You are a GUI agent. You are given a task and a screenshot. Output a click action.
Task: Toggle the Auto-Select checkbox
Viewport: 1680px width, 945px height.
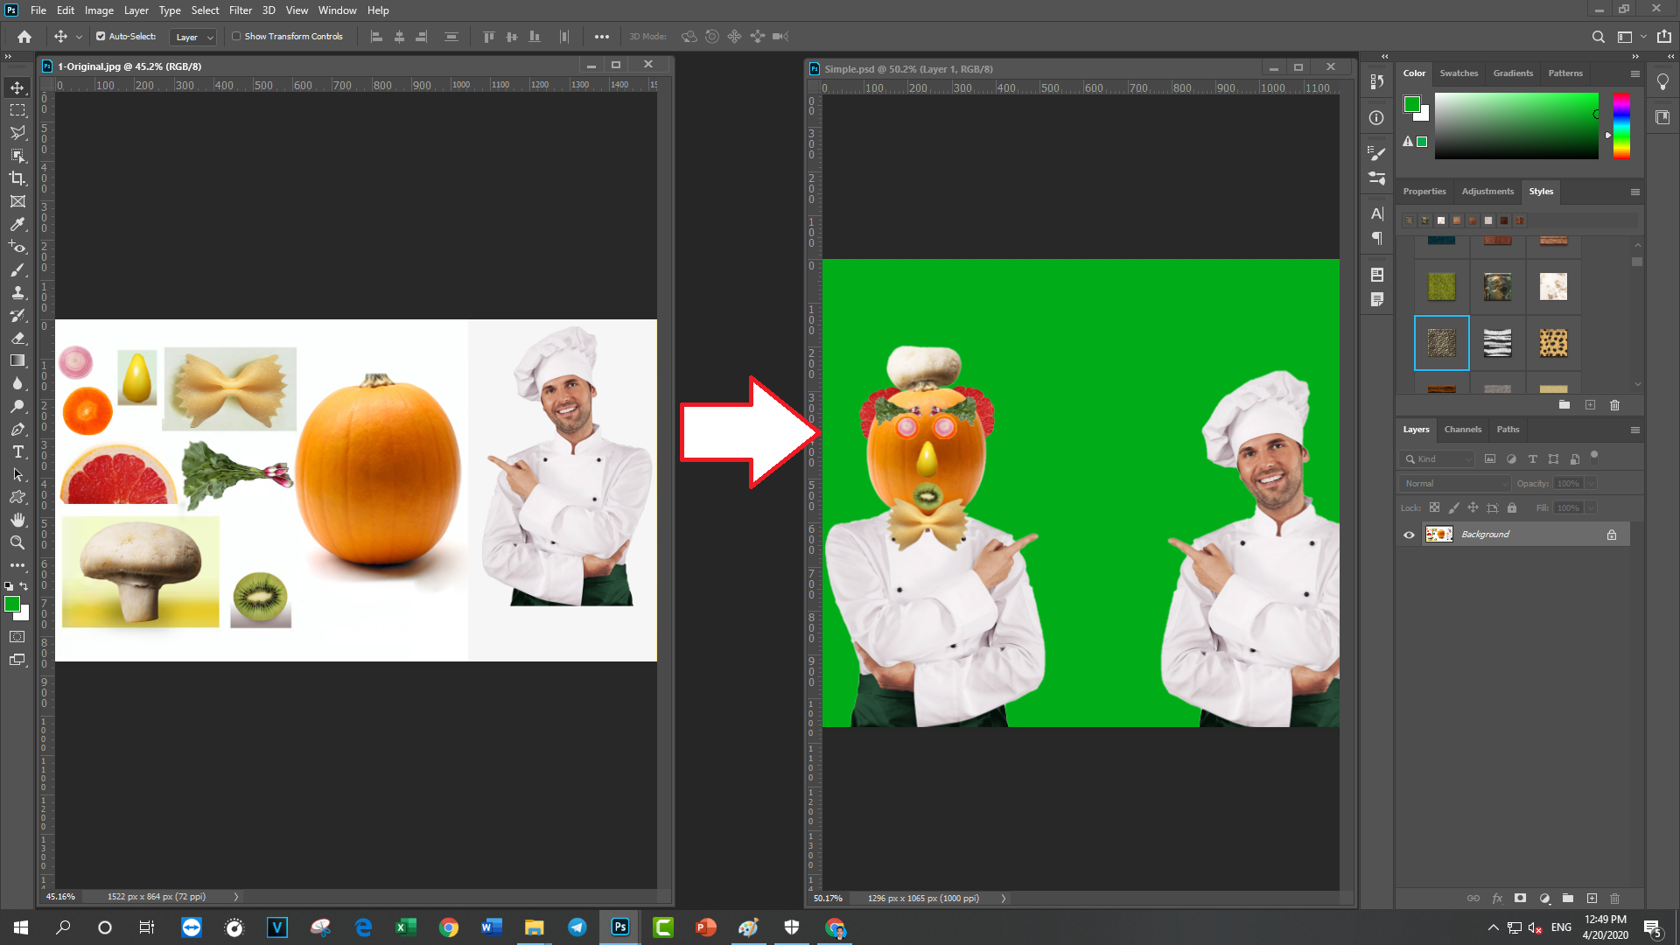(x=101, y=37)
